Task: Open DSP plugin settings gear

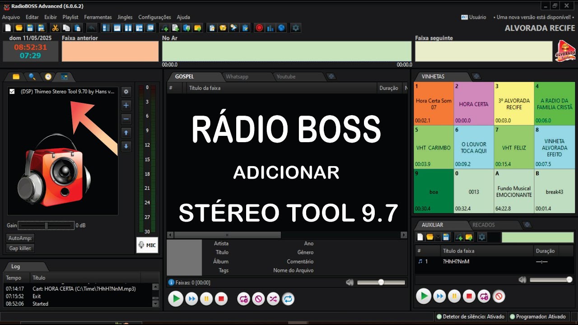Action: pyautogui.click(x=126, y=92)
